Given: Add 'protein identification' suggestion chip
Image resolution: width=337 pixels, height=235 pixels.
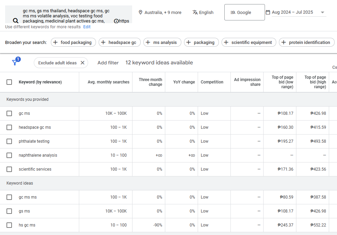Looking at the screenshot, I should pos(306,42).
